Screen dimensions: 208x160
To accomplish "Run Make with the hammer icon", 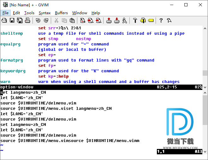I will (135, 21).
